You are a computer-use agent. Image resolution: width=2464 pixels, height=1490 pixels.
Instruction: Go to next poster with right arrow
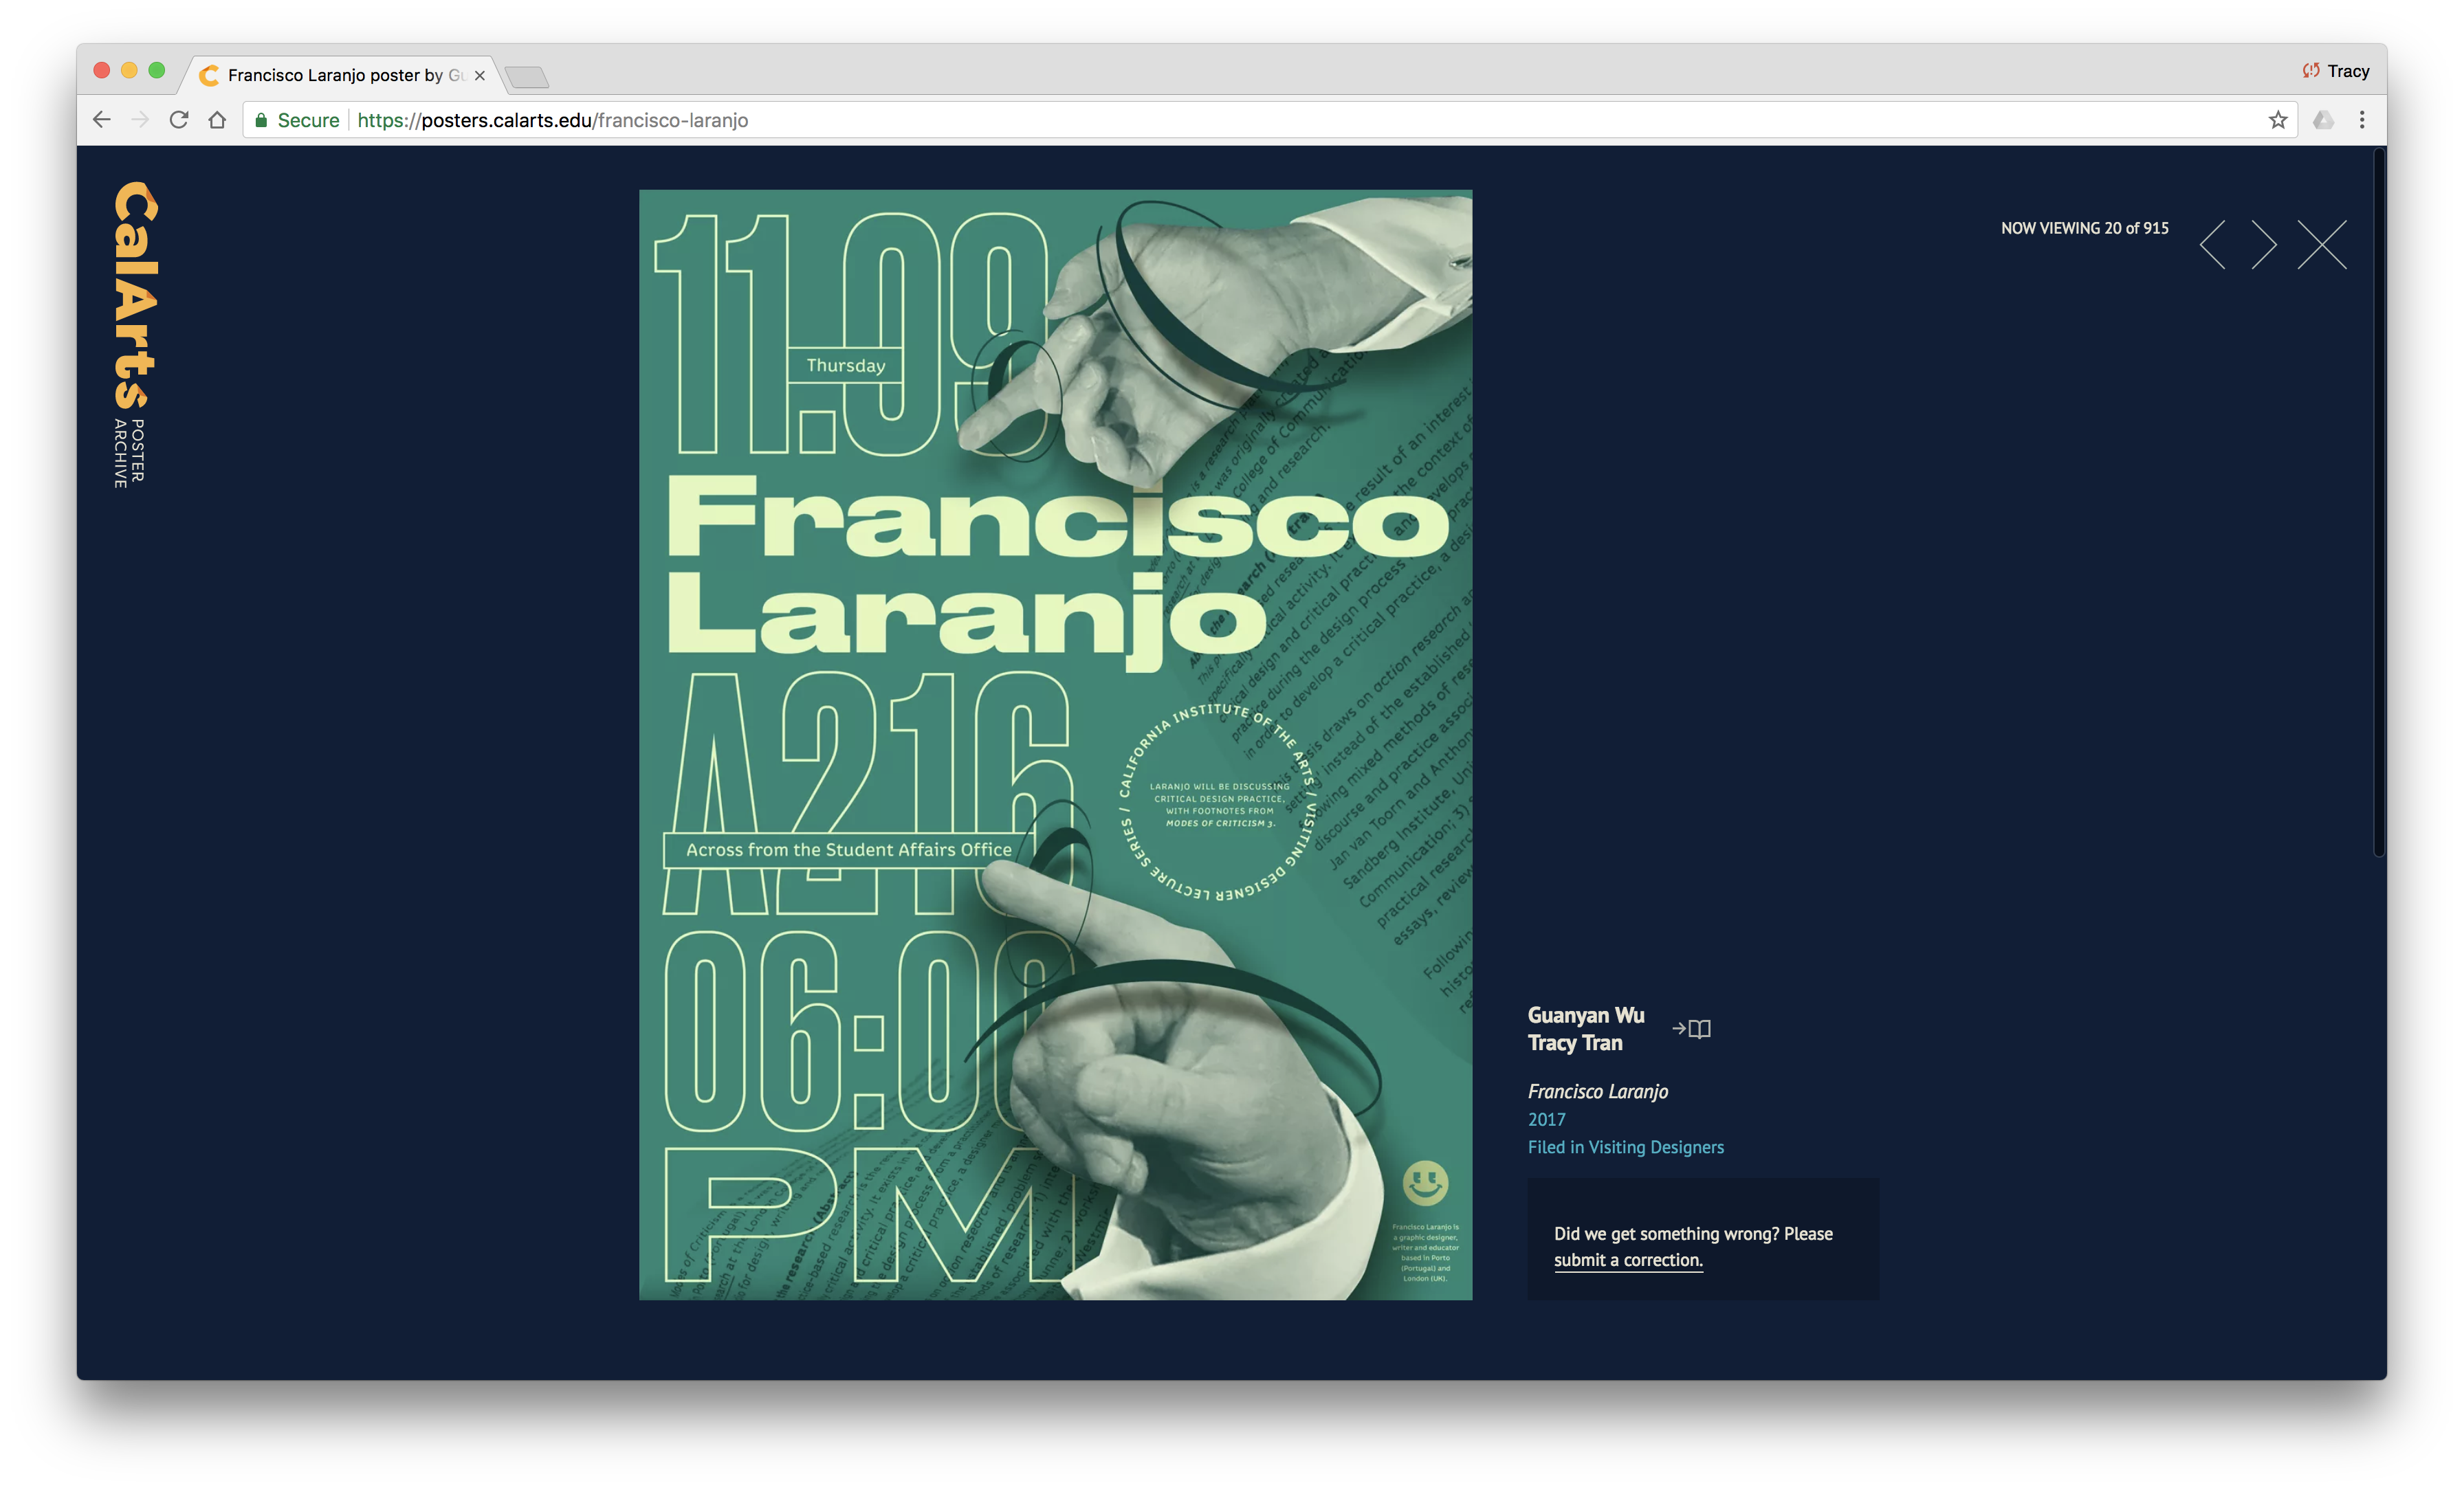(x=2264, y=245)
